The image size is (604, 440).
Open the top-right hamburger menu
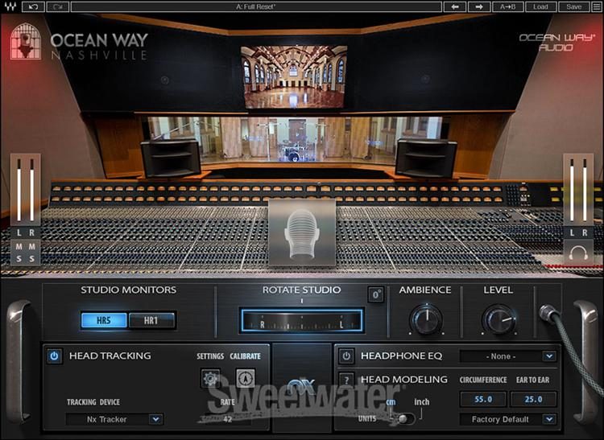(x=597, y=7)
